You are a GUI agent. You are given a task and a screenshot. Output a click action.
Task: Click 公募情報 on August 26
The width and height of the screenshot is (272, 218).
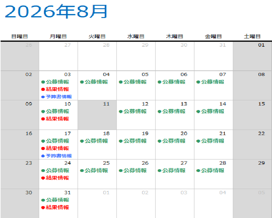135,171
